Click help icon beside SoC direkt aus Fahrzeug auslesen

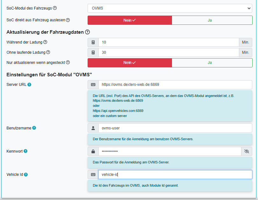(x=68, y=20)
